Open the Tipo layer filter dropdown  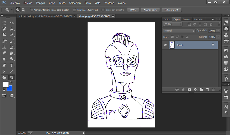[x=172, y=24]
